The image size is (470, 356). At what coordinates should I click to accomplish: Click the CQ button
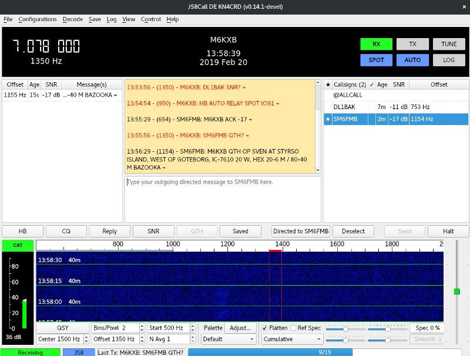(x=66, y=231)
